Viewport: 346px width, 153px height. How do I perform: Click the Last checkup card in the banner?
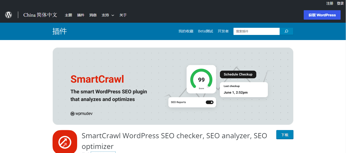(243, 90)
